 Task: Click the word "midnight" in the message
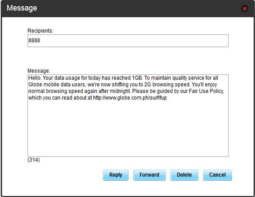click(120, 91)
